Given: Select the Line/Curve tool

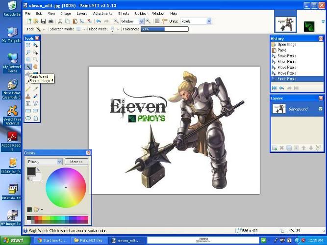Looking at the screenshot, I should [x=35, y=103].
